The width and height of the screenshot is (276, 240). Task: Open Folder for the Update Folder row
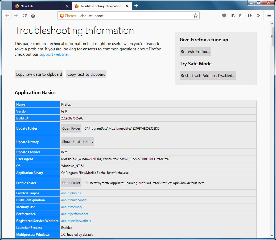click(x=71, y=128)
